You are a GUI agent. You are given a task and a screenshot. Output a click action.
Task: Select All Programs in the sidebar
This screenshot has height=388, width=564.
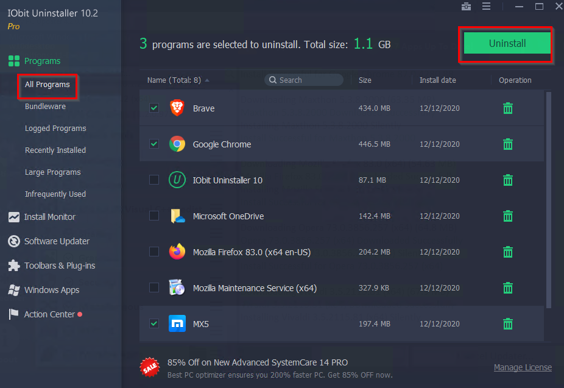(47, 85)
